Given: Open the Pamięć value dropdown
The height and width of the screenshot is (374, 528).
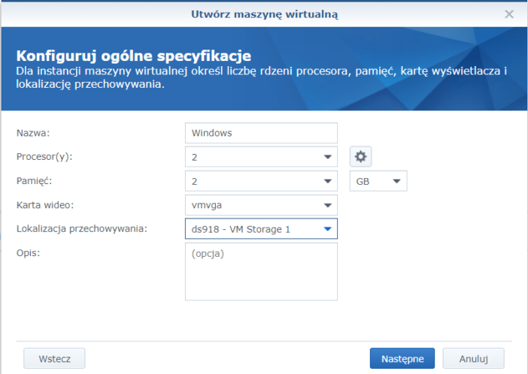Looking at the screenshot, I should pyautogui.click(x=261, y=181).
